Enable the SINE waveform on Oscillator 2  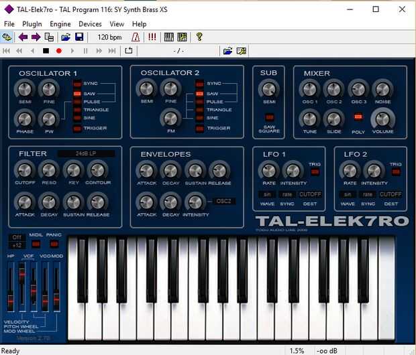199,118
